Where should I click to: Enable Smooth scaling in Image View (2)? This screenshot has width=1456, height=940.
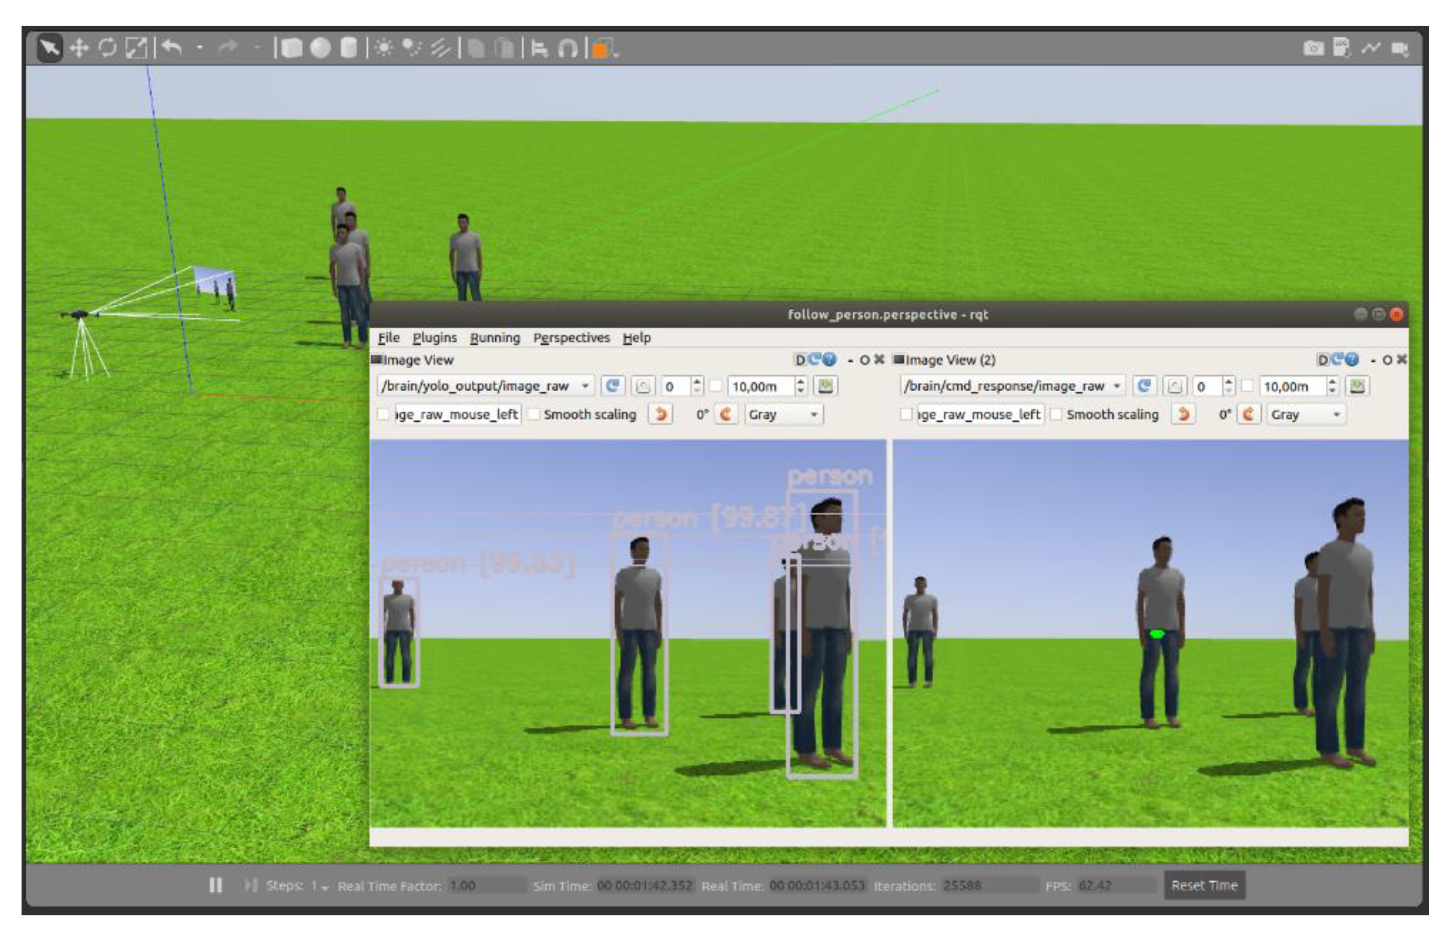(1056, 414)
